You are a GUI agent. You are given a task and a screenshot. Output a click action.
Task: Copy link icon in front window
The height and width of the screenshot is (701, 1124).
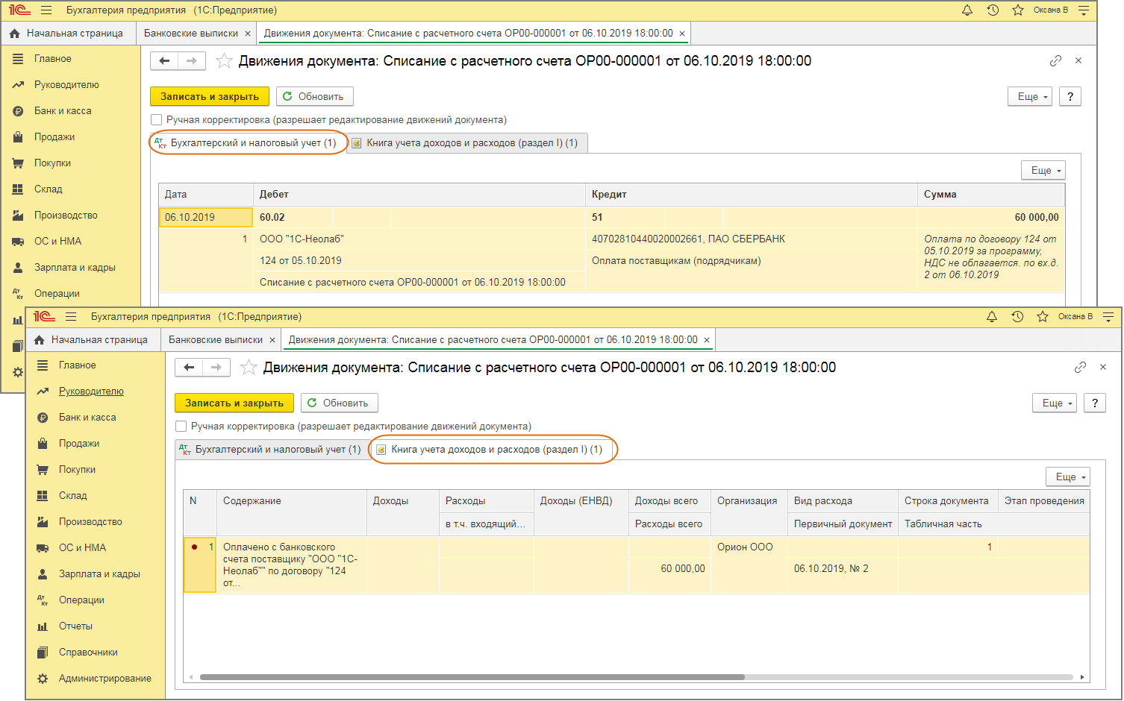1080,367
